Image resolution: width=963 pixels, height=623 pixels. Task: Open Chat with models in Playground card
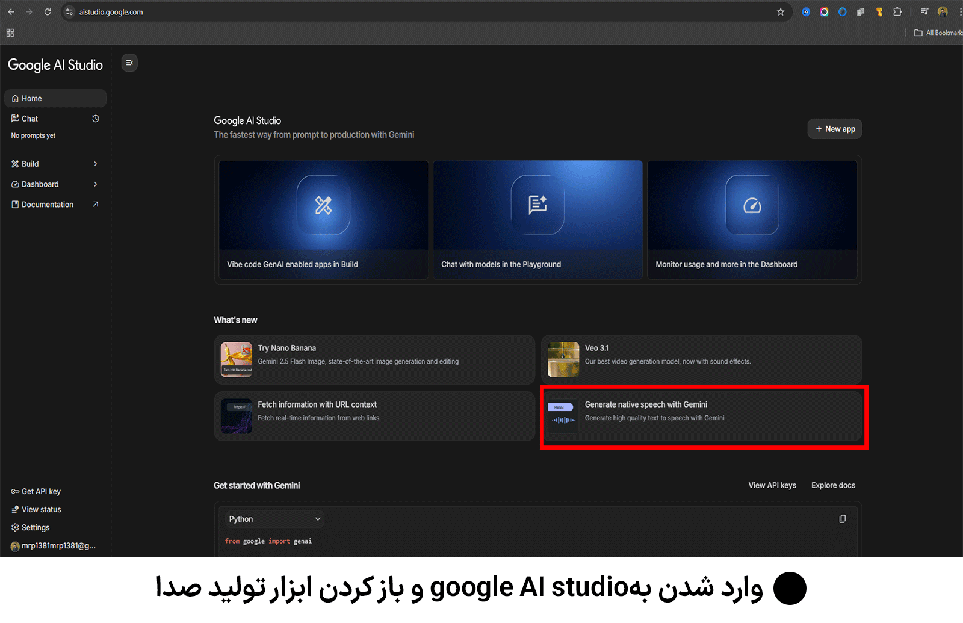tap(537, 220)
